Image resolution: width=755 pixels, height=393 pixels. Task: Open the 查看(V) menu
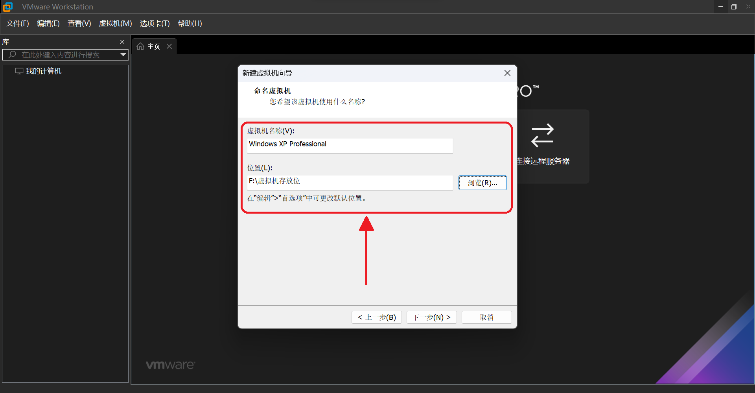pos(79,24)
